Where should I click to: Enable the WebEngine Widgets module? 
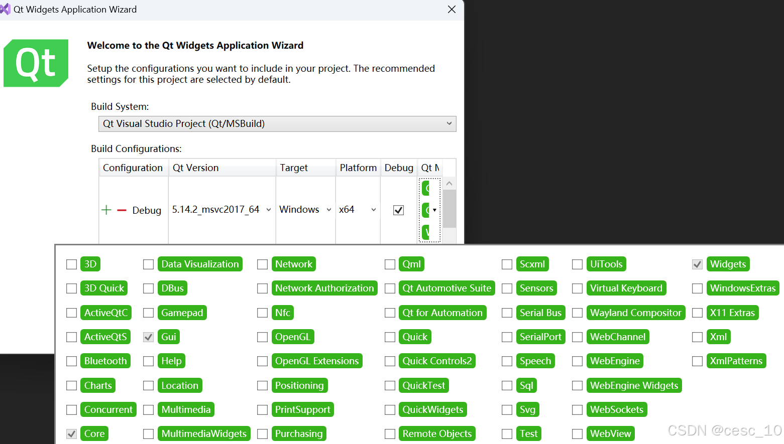pos(577,386)
